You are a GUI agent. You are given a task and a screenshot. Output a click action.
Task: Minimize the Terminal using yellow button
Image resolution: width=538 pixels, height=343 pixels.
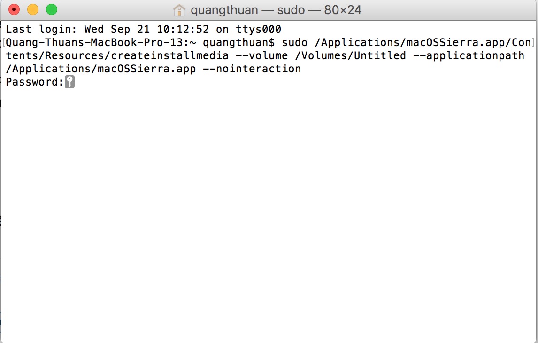point(33,9)
